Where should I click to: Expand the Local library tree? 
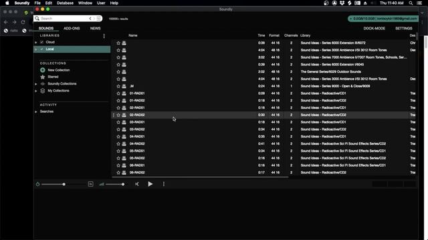(36, 49)
